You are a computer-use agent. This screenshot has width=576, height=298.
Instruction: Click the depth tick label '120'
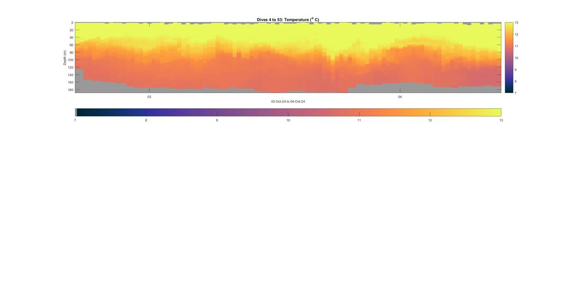[70, 68]
